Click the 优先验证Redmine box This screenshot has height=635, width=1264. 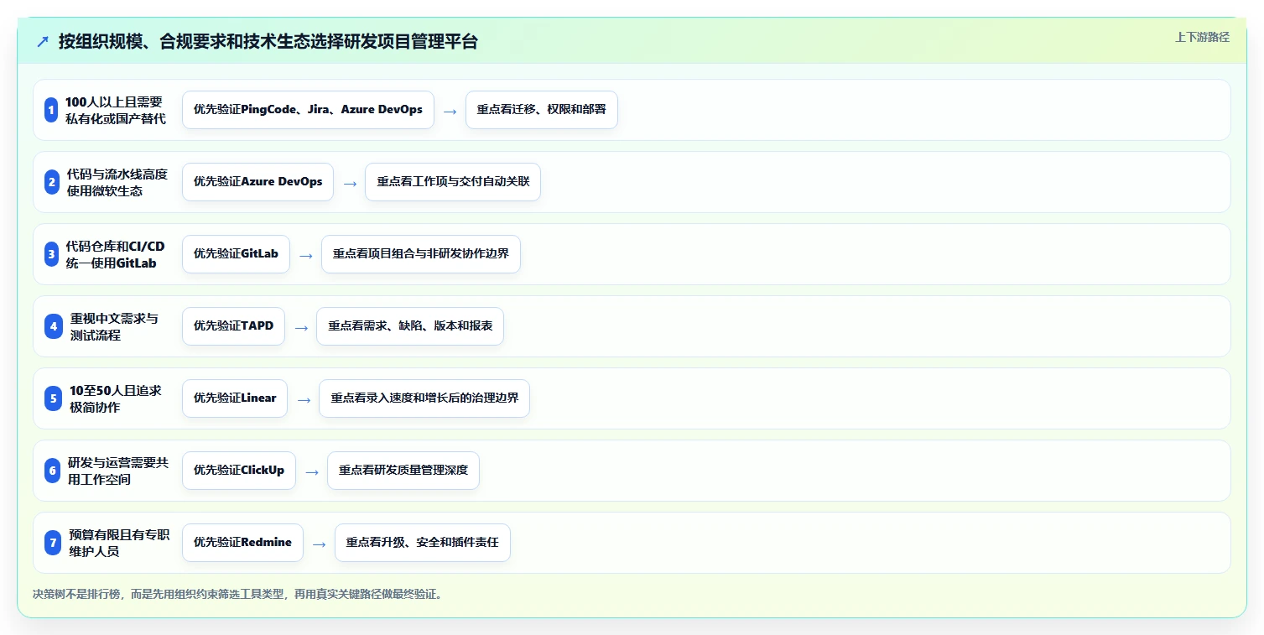pyautogui.click(x=242, y=543)
